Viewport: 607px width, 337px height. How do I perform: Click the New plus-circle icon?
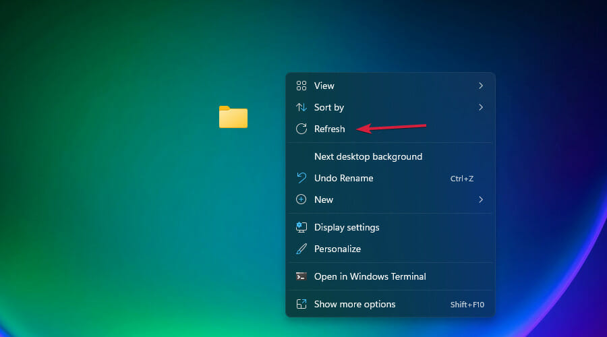coord(301,200)
